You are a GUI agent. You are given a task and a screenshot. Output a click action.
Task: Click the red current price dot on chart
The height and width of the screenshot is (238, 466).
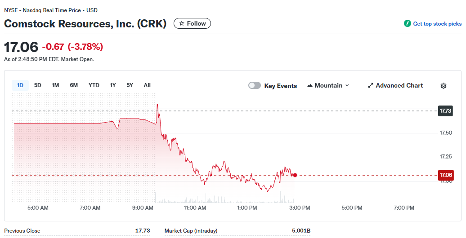(x=295, y=175)
